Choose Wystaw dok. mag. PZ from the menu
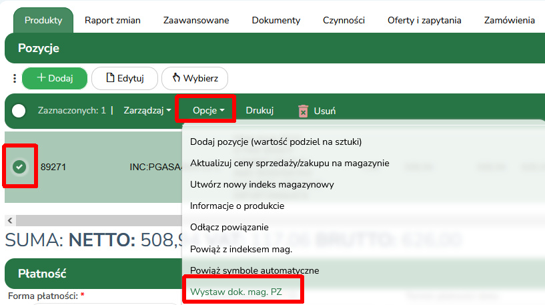Viewport: 545px width, 305px height. pos(236,292)
